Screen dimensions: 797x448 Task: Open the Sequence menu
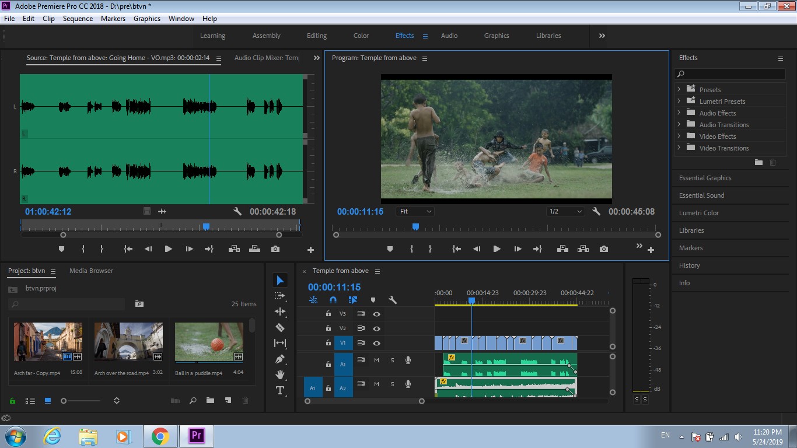coord(78,19)
